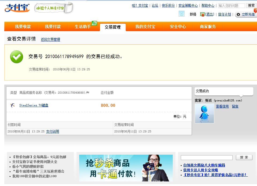Image resolution: width=257 pixels, height=186 pixels.
Task: Open the 商家服务 tab
Action: [208, 26]
